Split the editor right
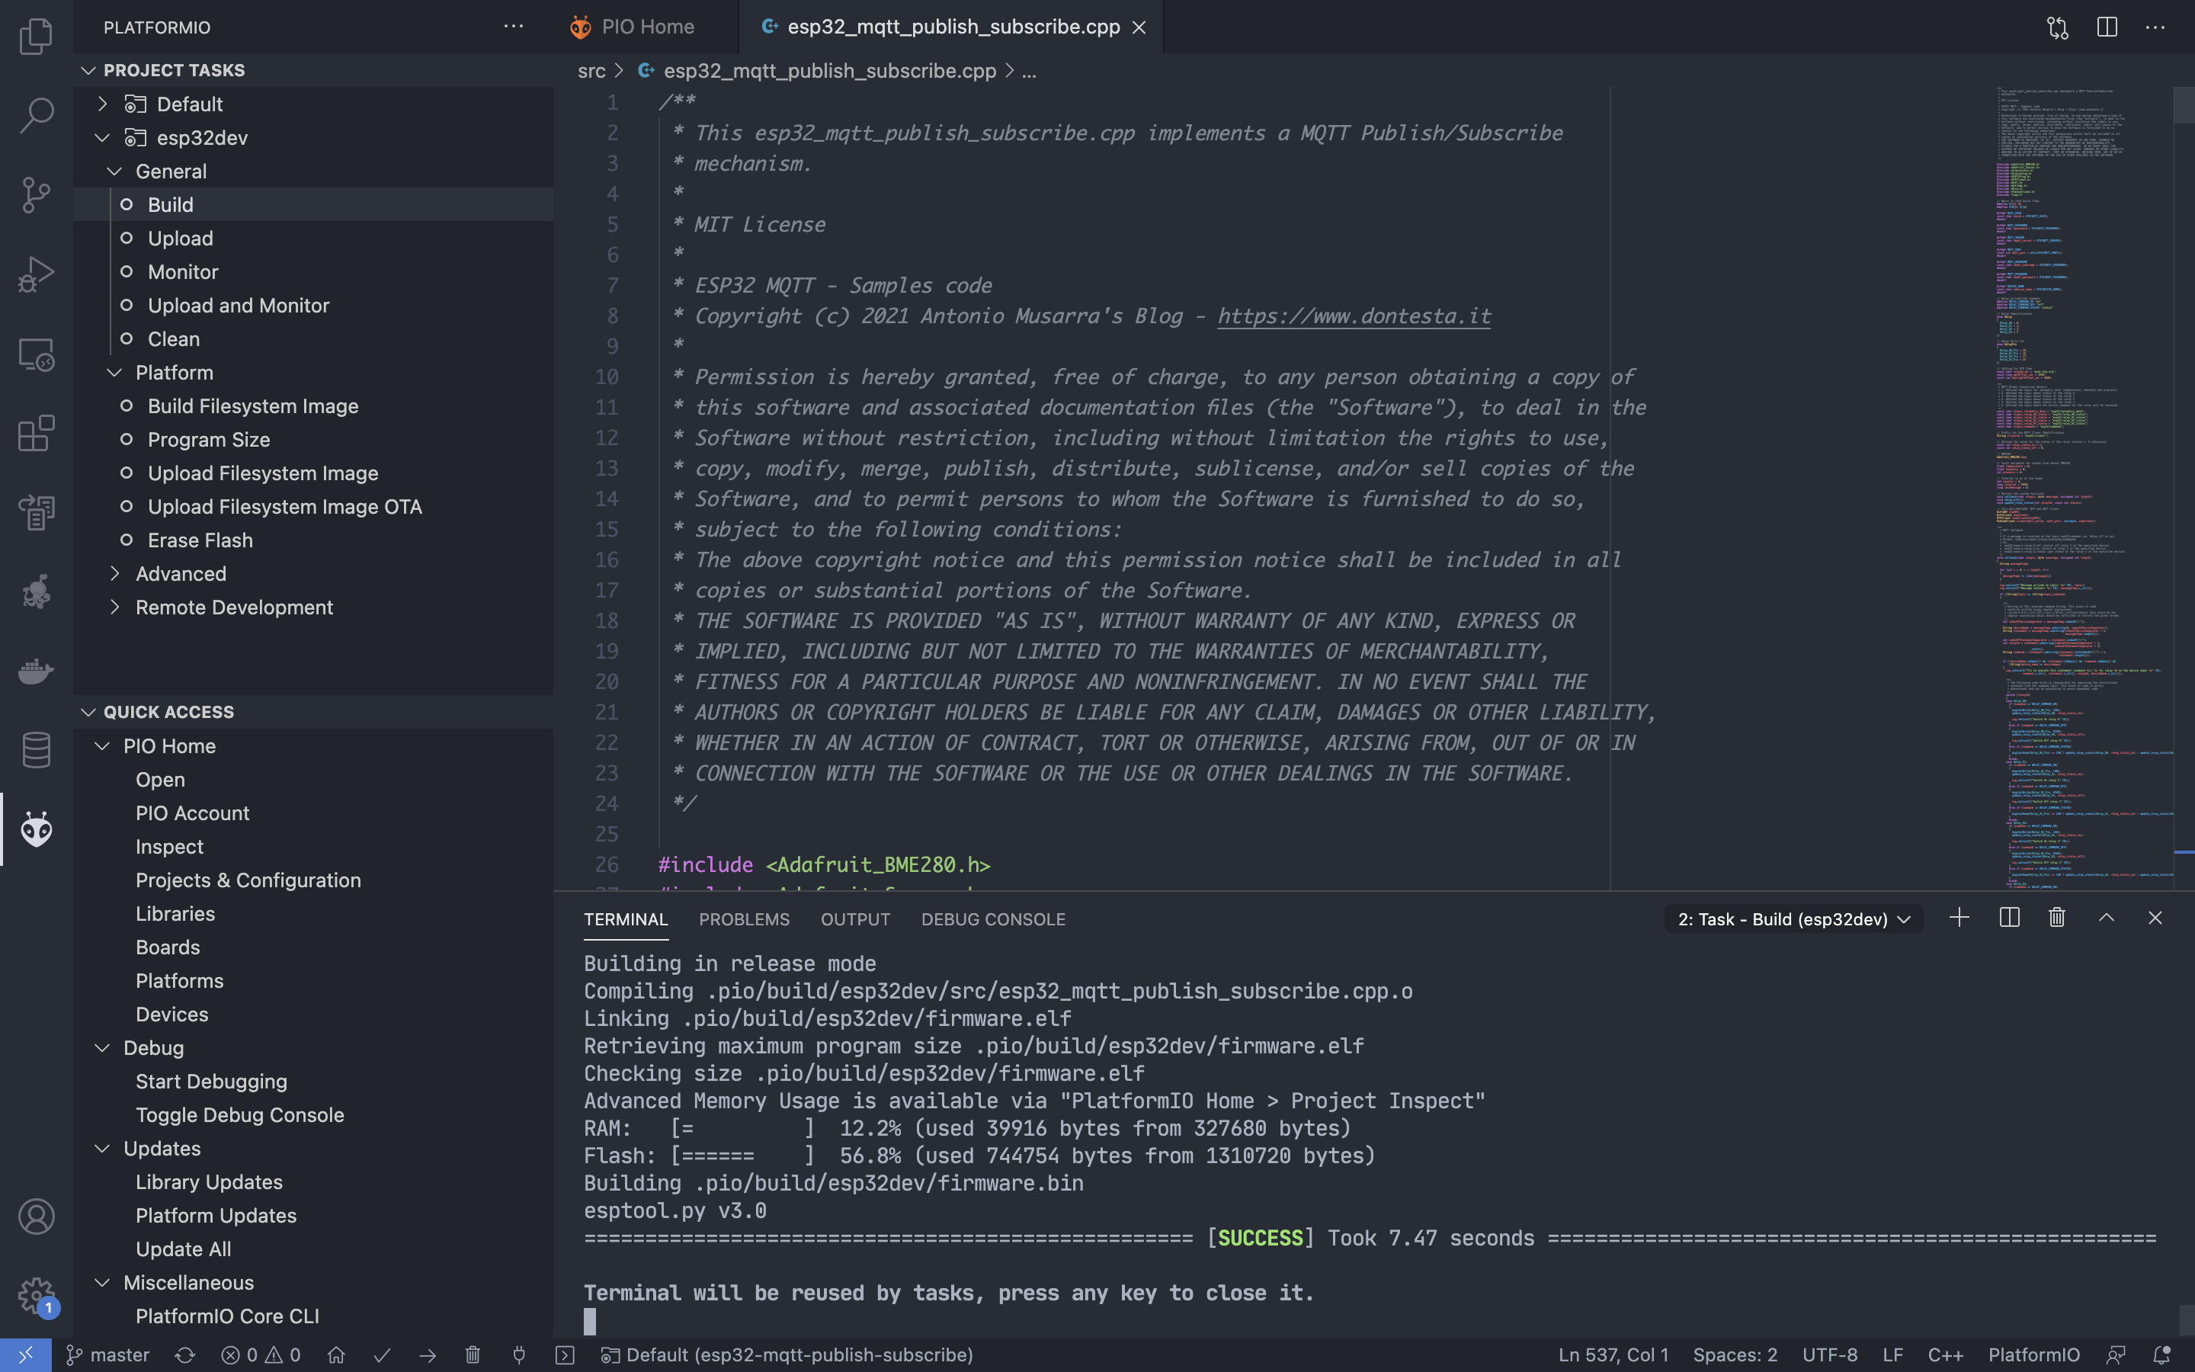This screenshot has width=2195, height=1372. 2107,27
